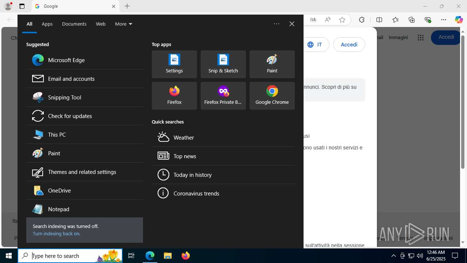Close the Google browser tab
The image size is (467, 263).
click(113, 6)
